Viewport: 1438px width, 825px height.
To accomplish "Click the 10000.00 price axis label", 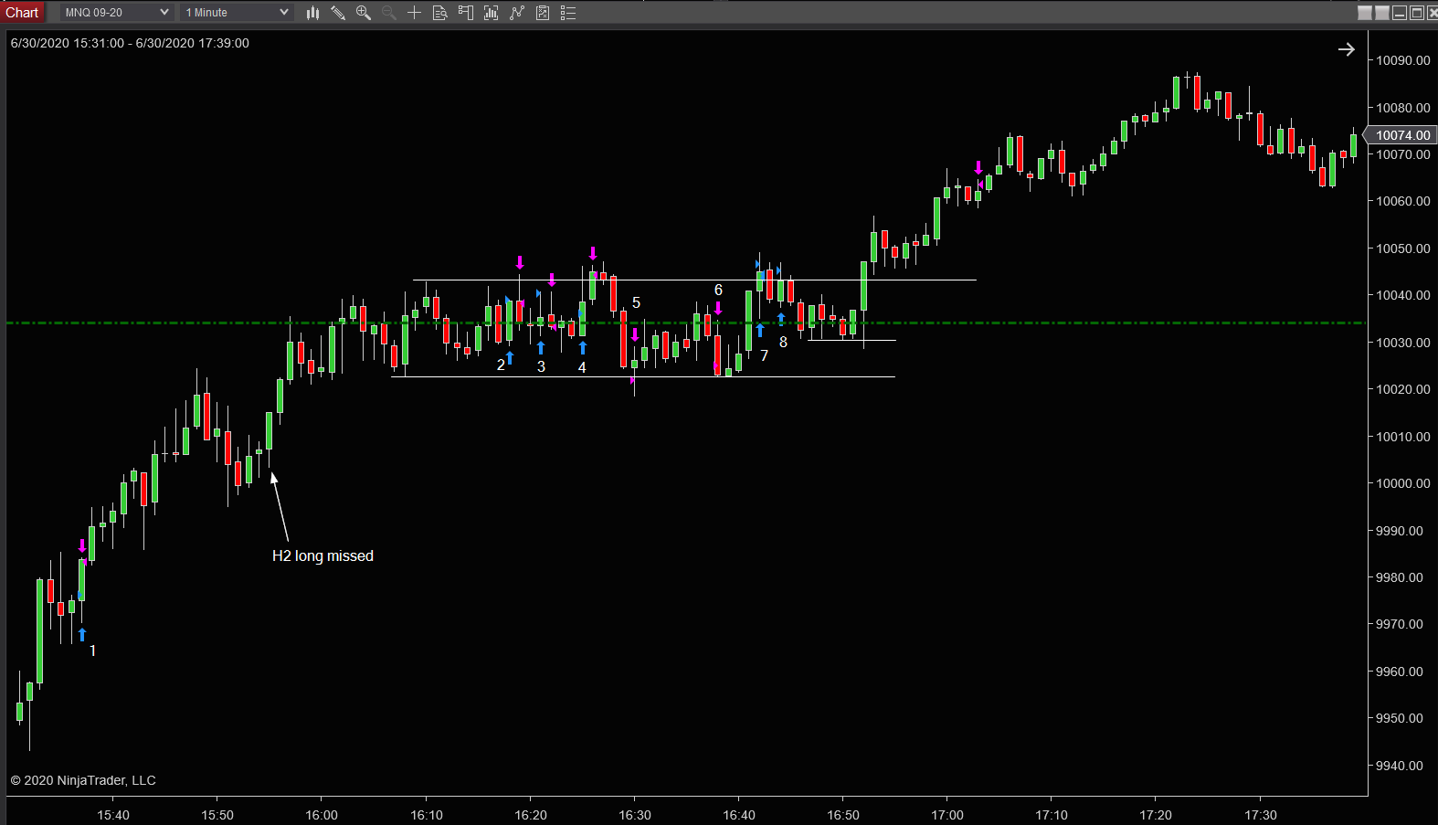I will click(1403, 483).
